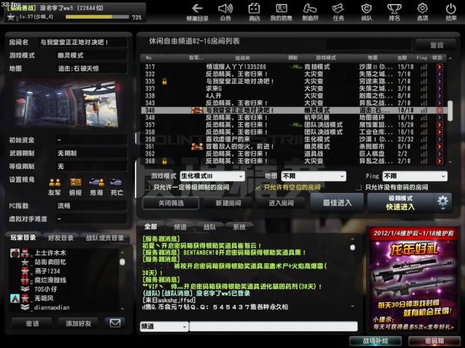
Task: Open the code box (密码箱) button
Action: 434,341
